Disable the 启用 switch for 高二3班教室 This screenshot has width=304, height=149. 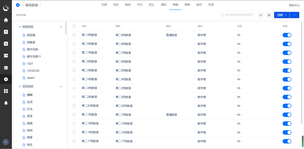coord(287,88)
